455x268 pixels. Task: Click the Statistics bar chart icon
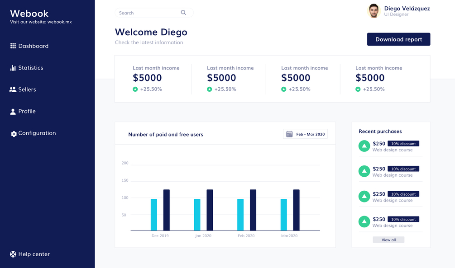[x=13, y=68]
